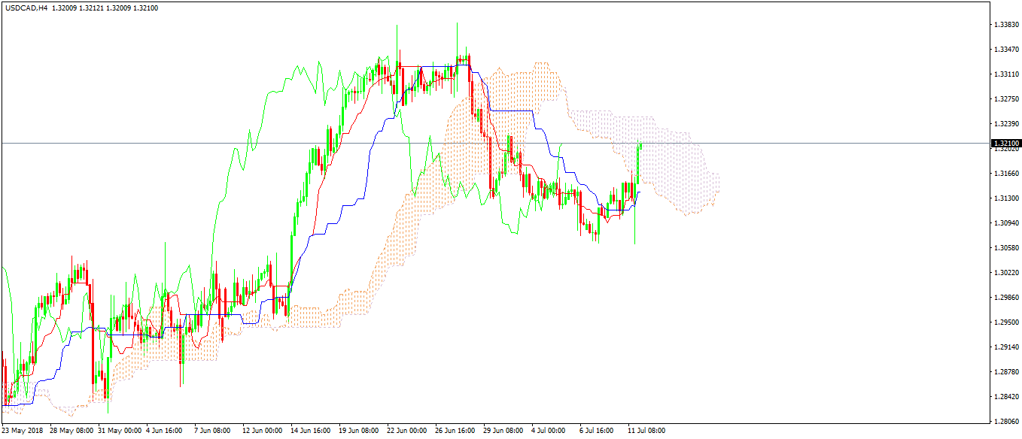
Task: Select the 31 May 00:00 time label
Action: [120, 431]
